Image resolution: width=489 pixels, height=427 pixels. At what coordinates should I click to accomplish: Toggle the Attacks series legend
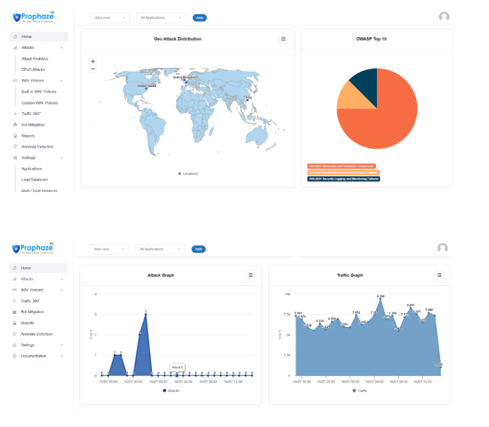[171, 391]
